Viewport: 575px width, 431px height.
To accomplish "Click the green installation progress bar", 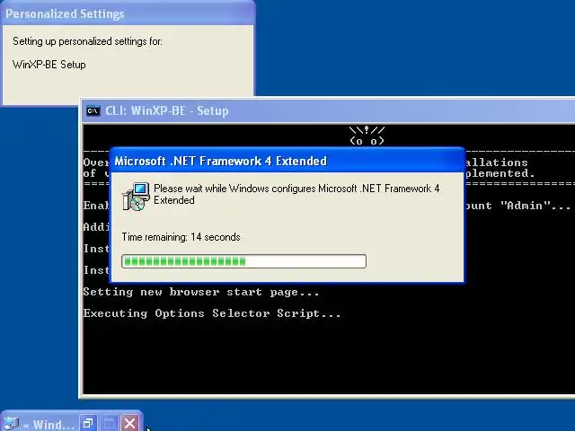I will (243, 261).
